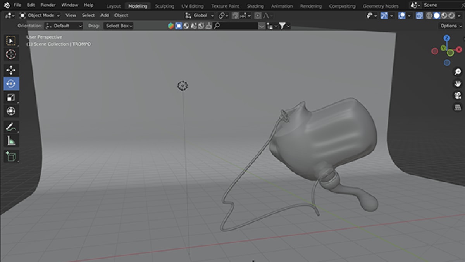
Task: Open the Window menu
Action: tap(70, 5)
